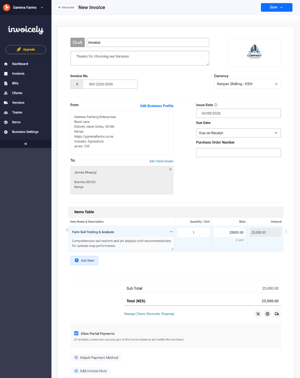
Task: Click the Draft status badge
Action: click(x=77, y=42)
